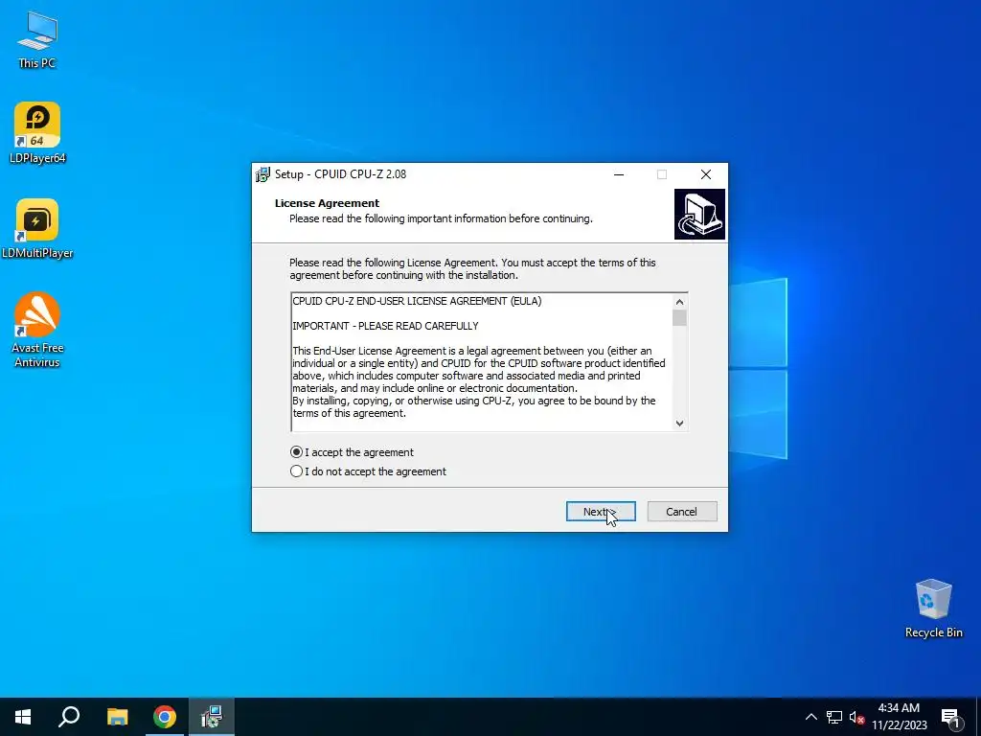Image resolution: width=981 pixels, height=736 pixels.
Task: Open taskbar search magnifier
Action: pyautogui.click(x=69, y=717)
